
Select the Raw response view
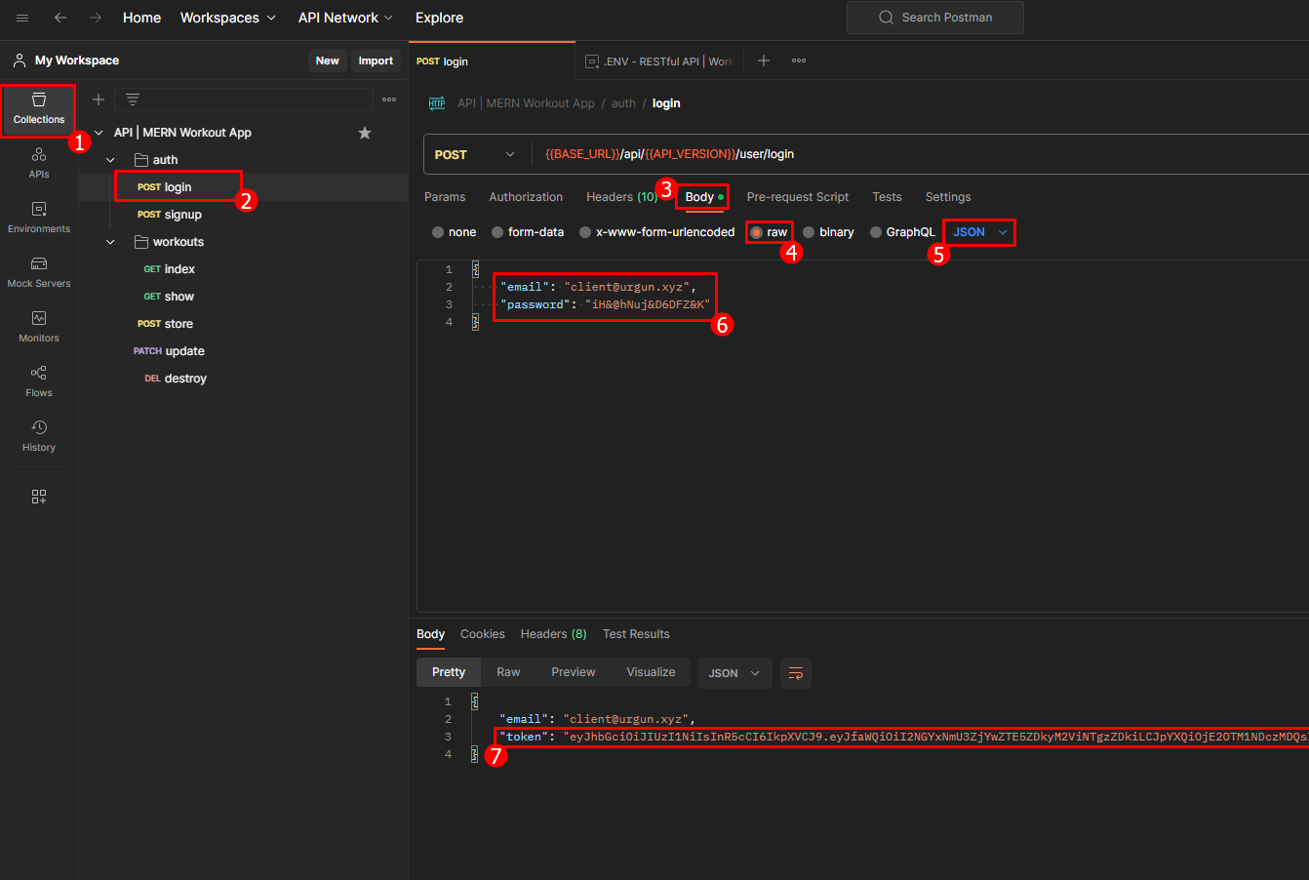click(508, 672)
